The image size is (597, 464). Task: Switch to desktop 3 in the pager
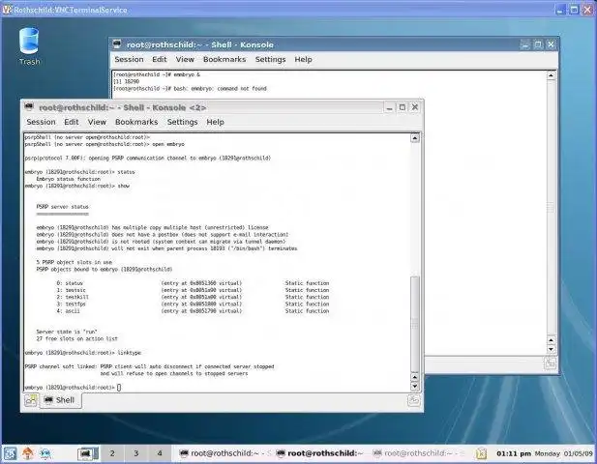click(135, 453)
